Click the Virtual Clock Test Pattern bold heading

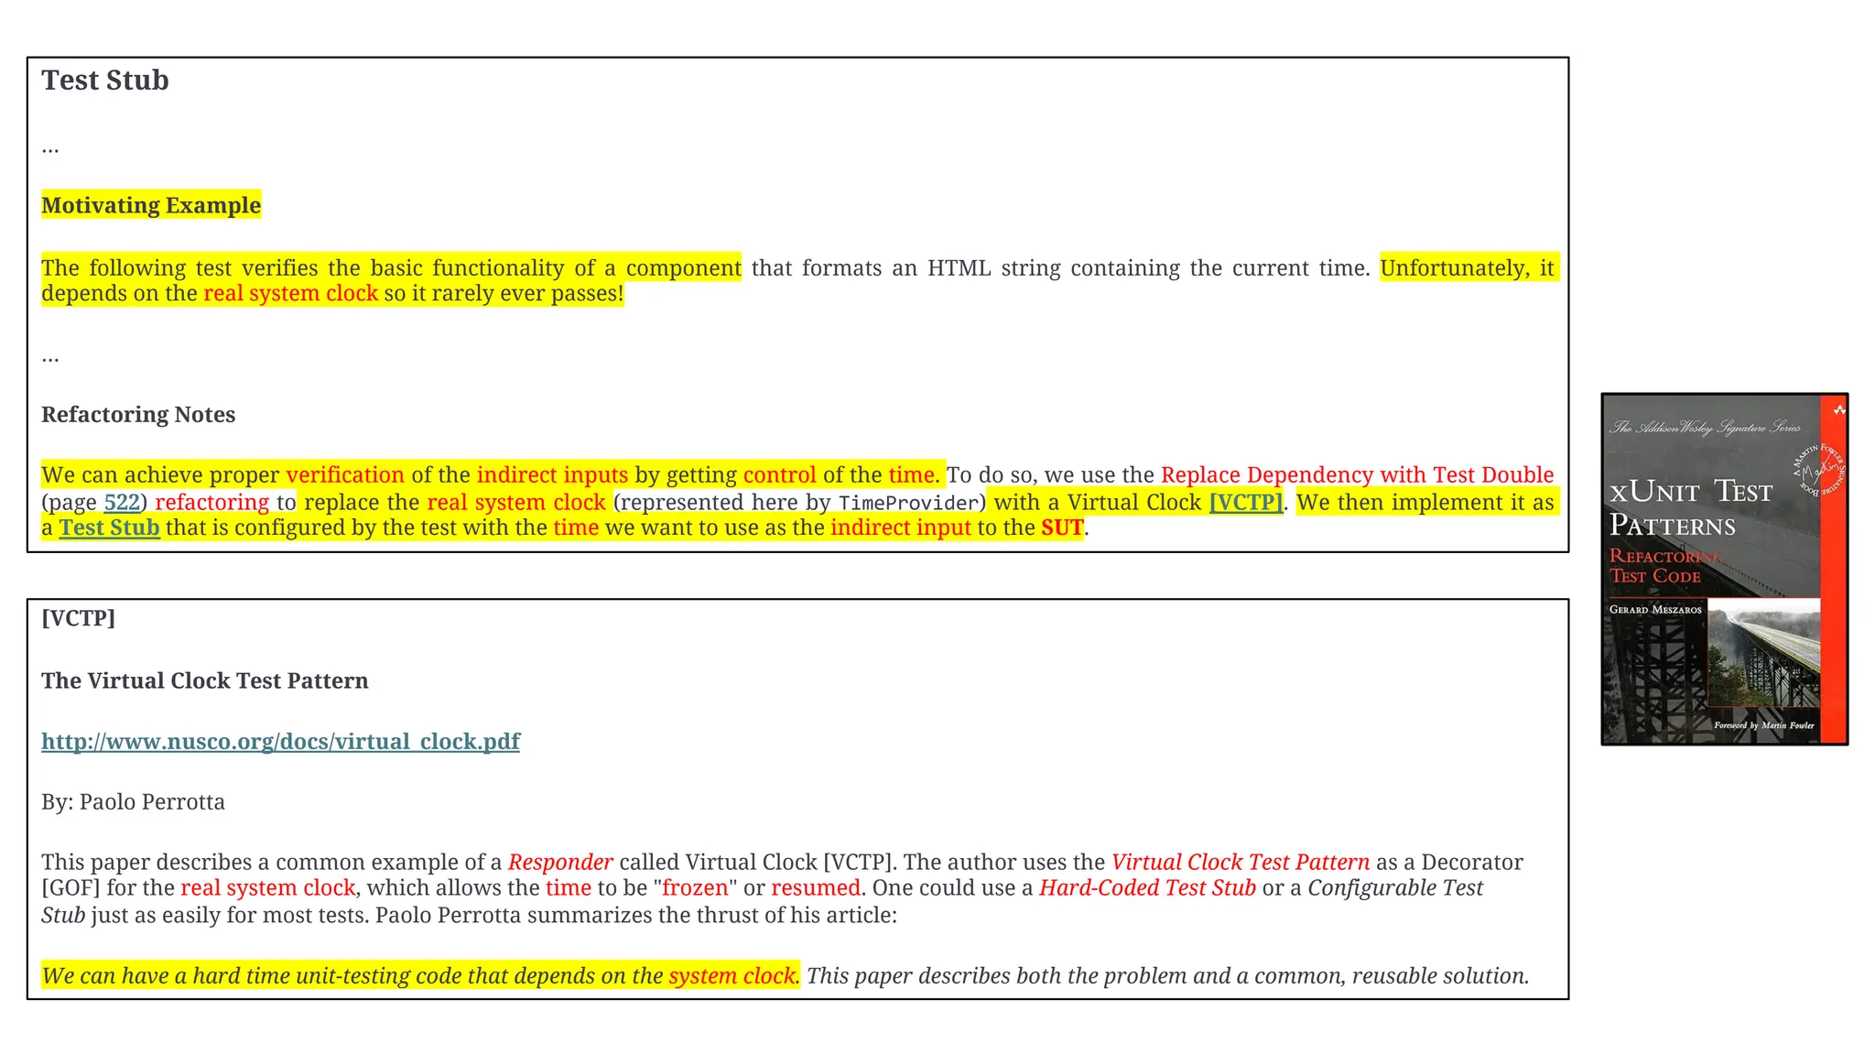(205, 681)
